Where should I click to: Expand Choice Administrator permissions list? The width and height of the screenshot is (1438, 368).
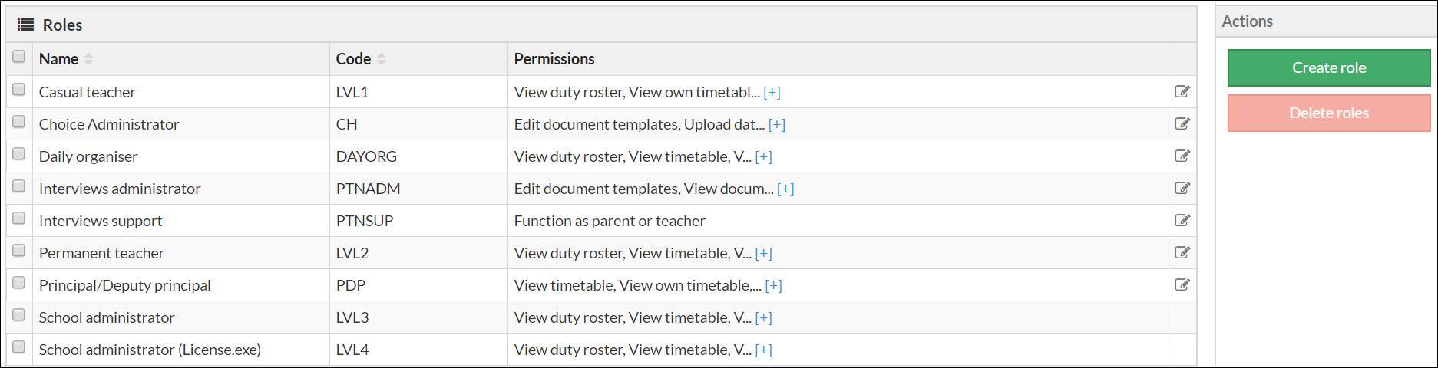point(776,125)
